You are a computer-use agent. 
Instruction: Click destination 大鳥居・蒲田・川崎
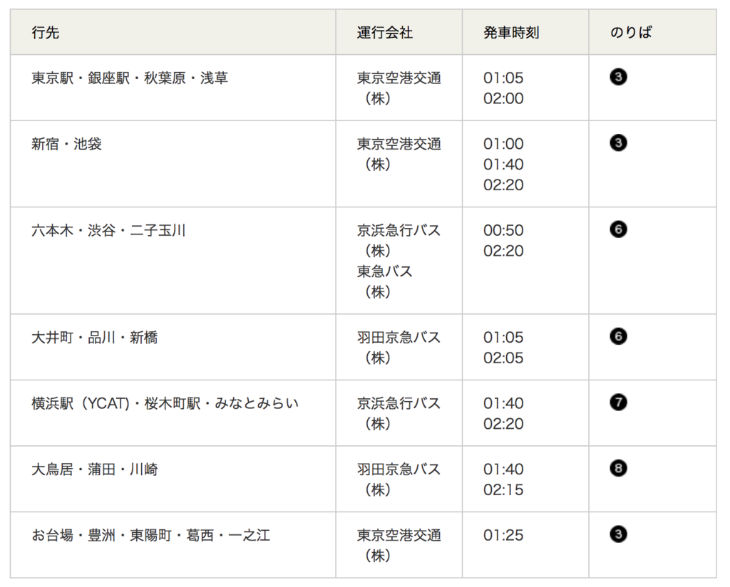pyautogui.click(x=95, y=469)
